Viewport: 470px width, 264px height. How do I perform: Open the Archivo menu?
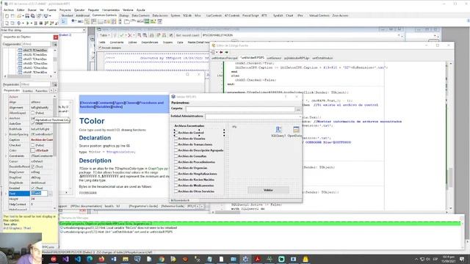pos(8,10)
